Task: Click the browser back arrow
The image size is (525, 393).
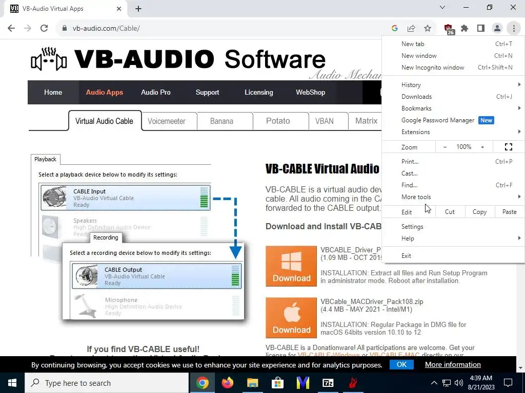Action: point(11,28)
